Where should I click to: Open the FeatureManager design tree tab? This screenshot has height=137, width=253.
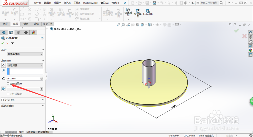[4, 32]
